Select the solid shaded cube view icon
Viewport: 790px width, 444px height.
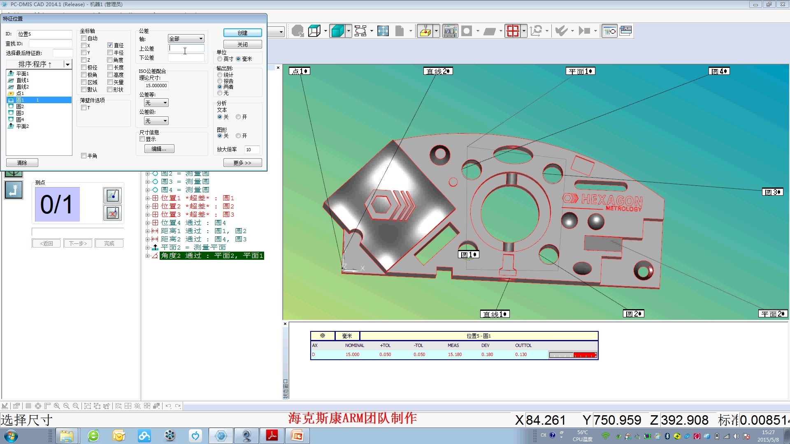click(337, 31)
